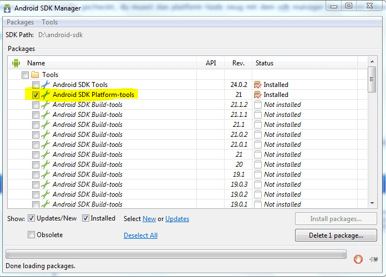386x277 pixels.
Task: Click wrench icon of Build-tools rev 20
Action: pos(45,165)
